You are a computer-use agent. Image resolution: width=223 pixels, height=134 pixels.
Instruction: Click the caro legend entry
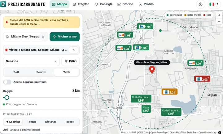[x=207, y=15]
